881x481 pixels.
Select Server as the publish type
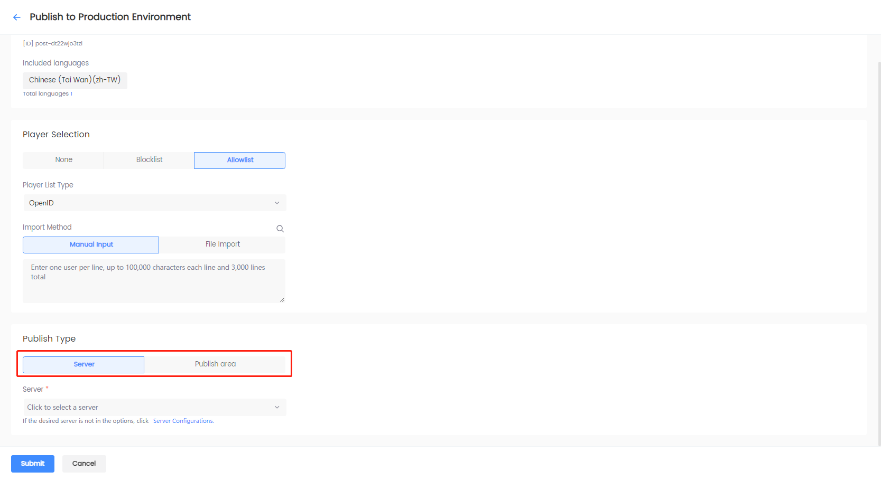[x=84, y=364]
